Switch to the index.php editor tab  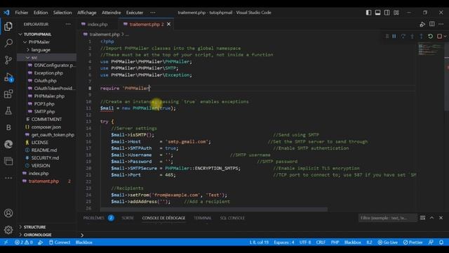coord(98,25)
